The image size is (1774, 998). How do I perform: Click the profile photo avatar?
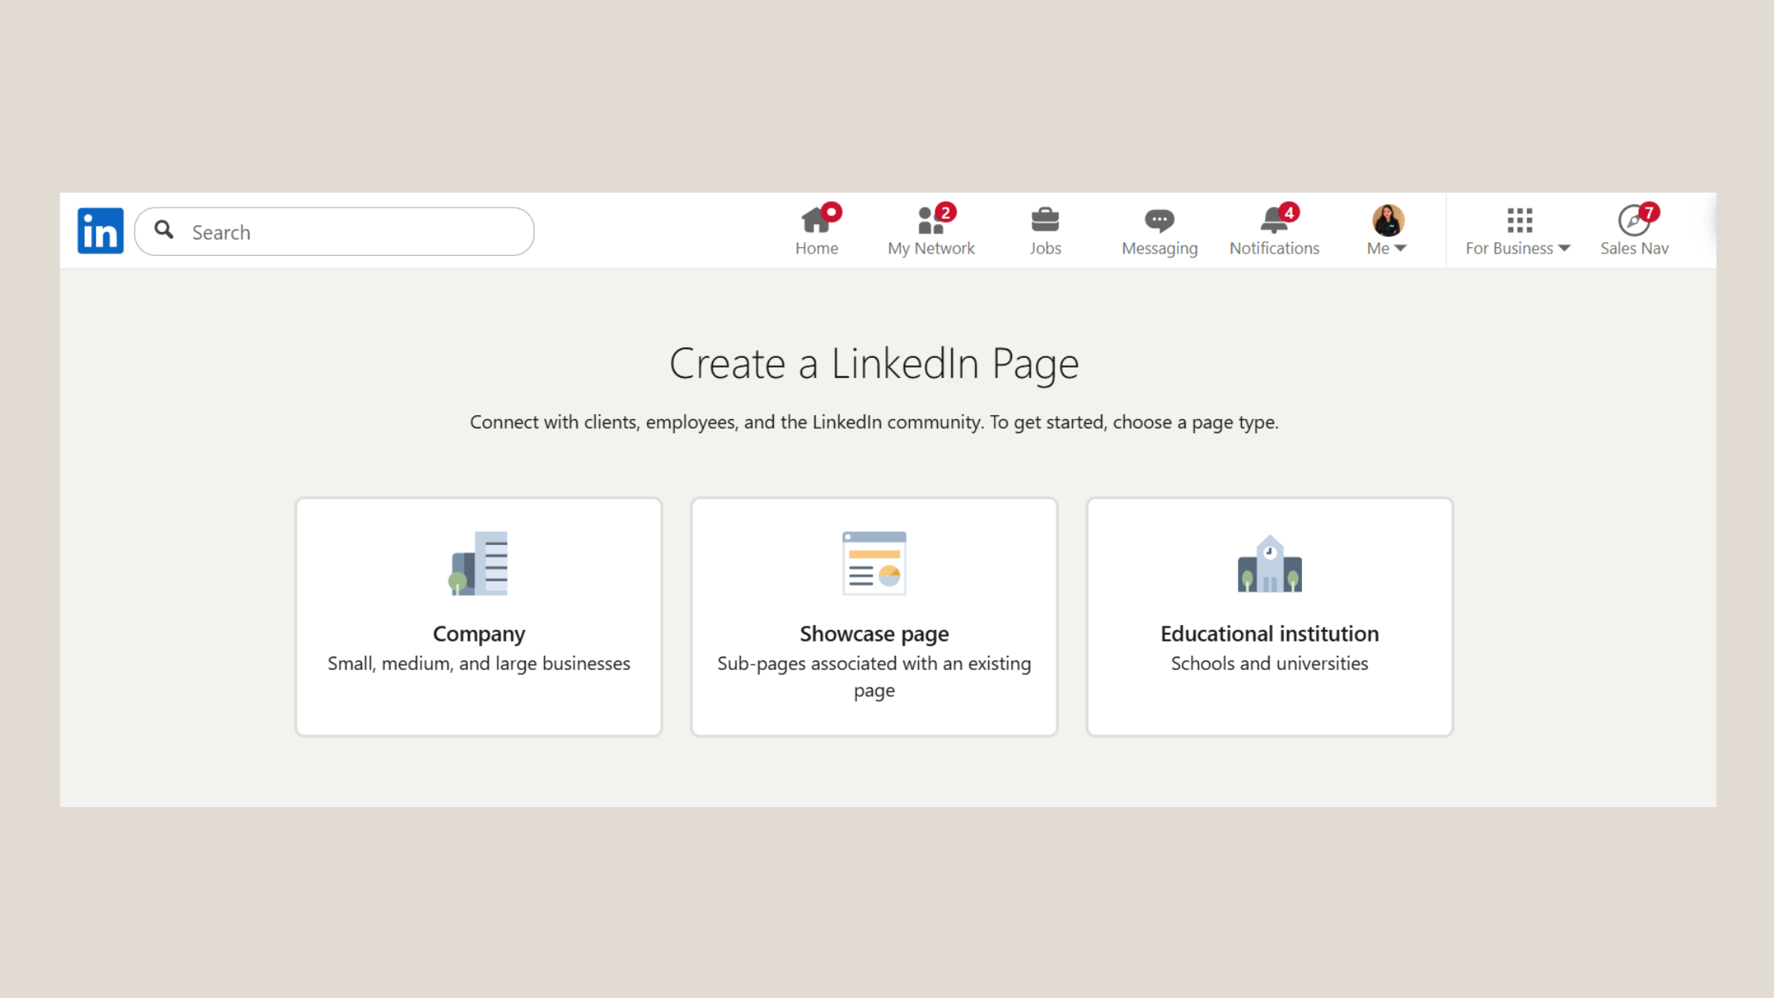[1388, 220]
